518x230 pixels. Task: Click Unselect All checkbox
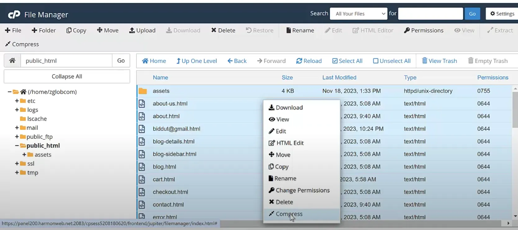tap(391, 61)
